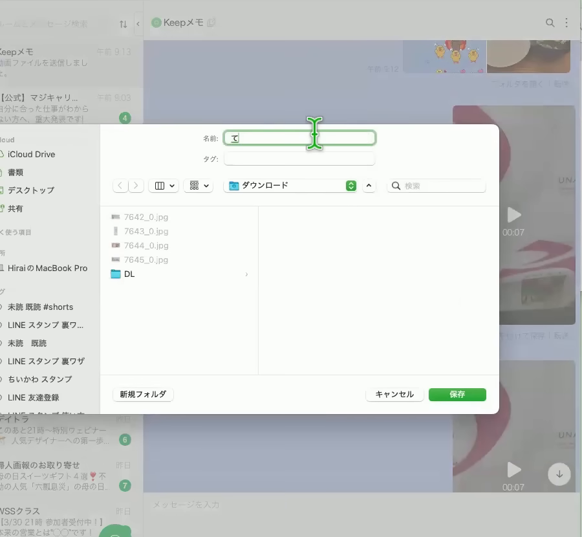The image size is (582, 537).
Task: Select file 7643_0.jpg
Action: pos(146,232)
